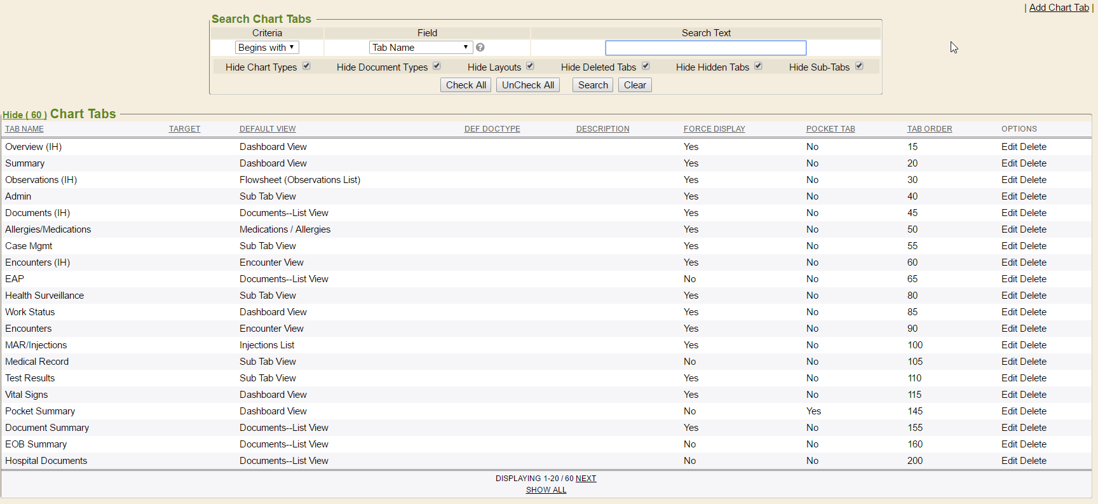
Task: Uncheck the Hide Document Types checkbox
Action: [437, 66]
